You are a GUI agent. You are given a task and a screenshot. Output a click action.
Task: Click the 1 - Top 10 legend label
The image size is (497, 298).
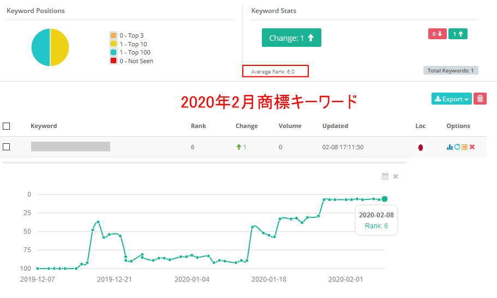coord(133,44)
